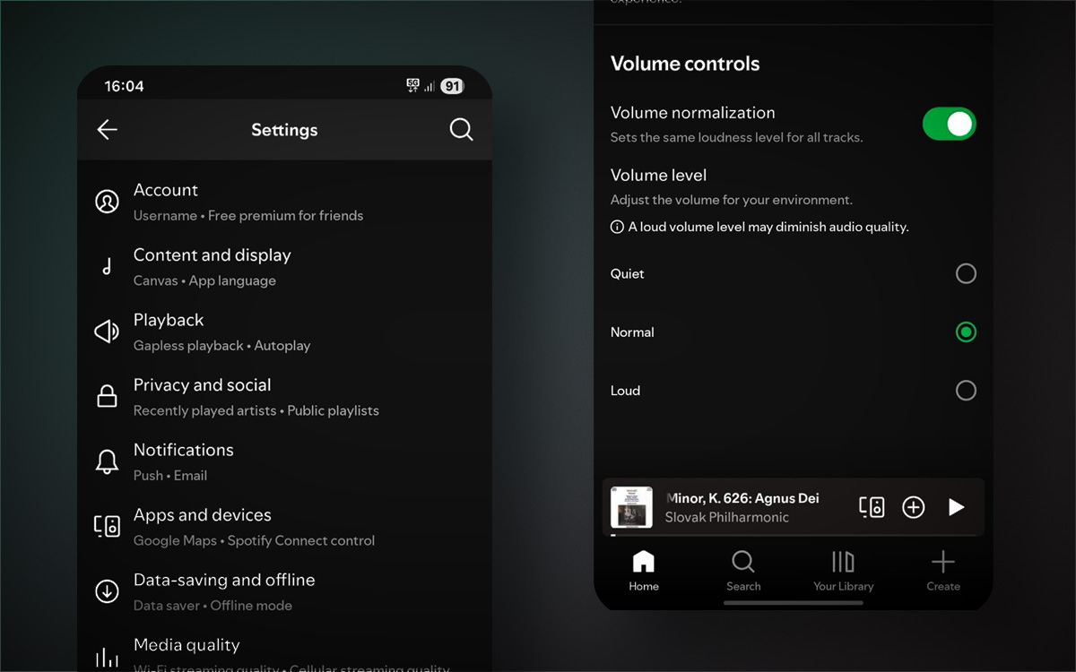Click the Playback speaker icon
The image size is (1076, 672).
coord(107,332)
